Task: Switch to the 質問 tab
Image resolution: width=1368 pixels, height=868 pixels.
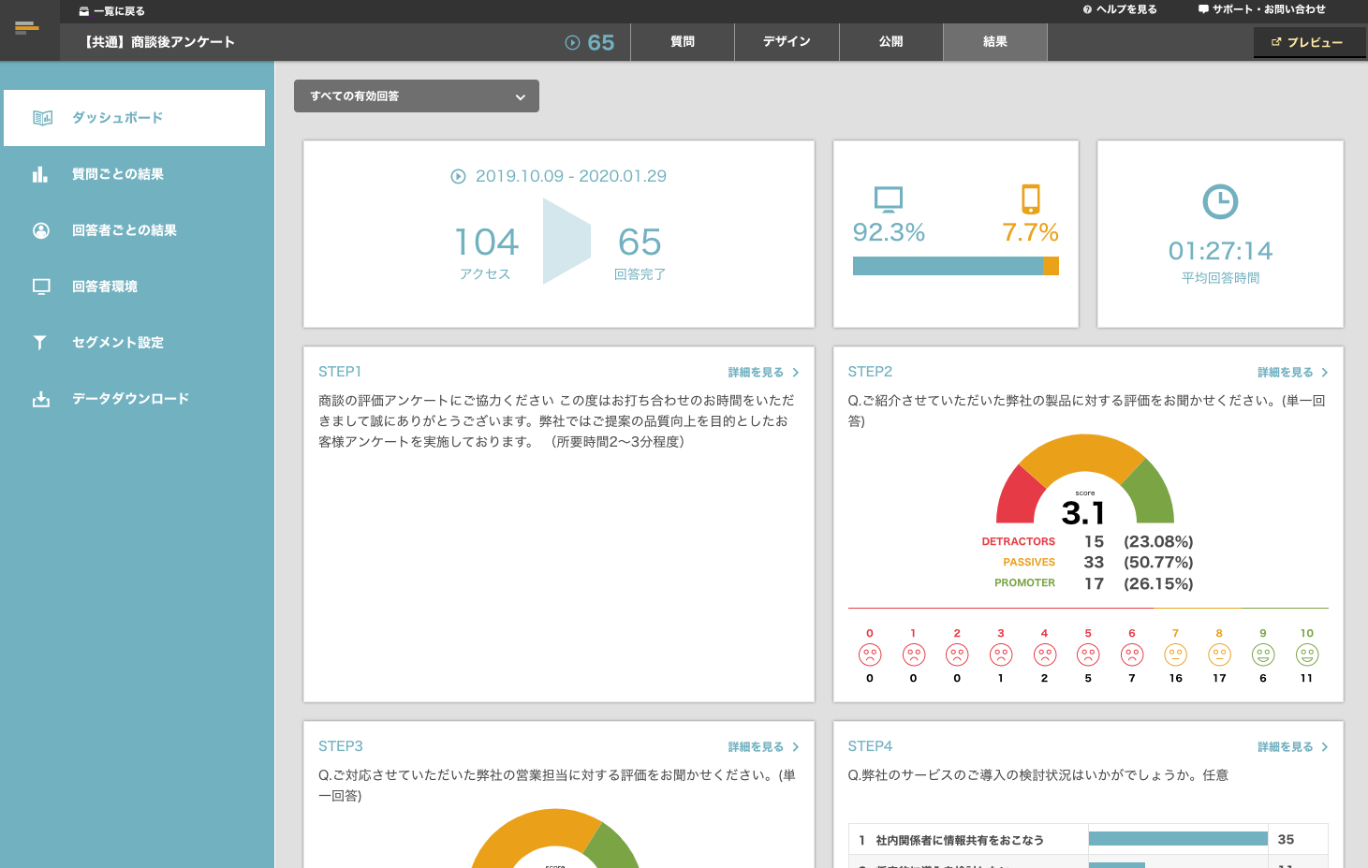Action: click(683, 42)
